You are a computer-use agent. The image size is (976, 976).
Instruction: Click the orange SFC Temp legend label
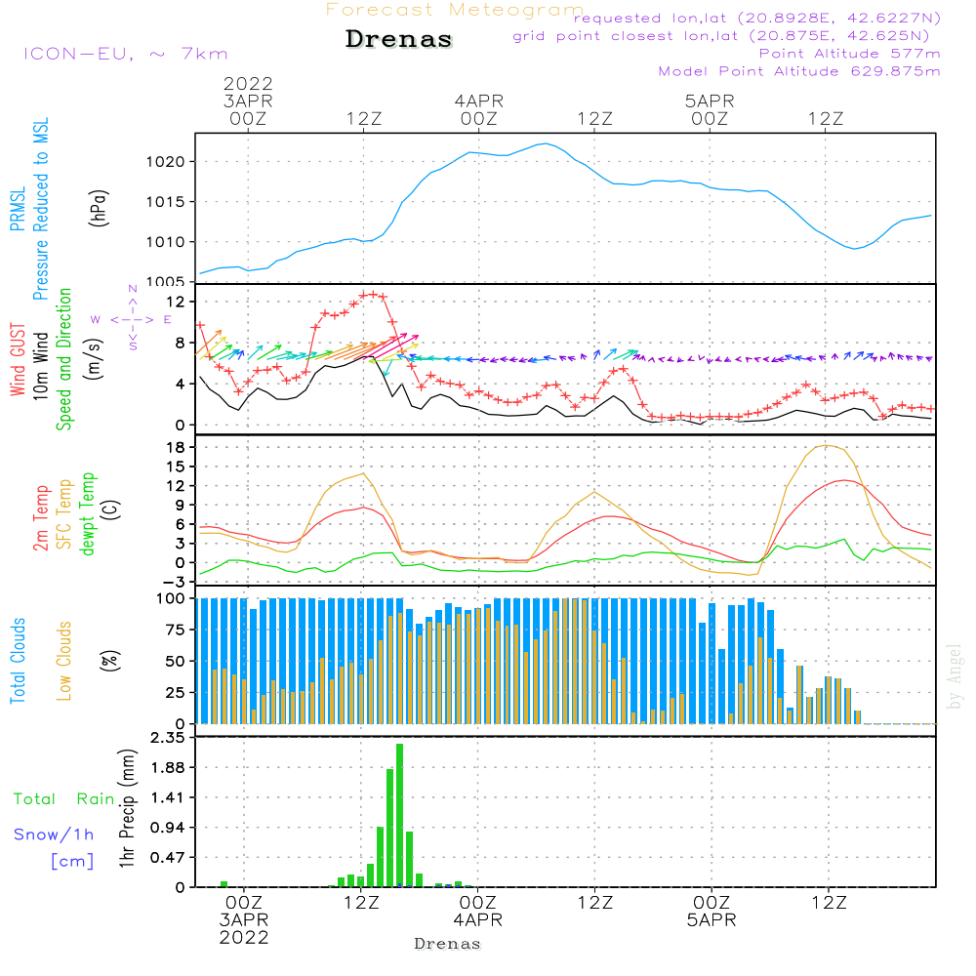pos(65,511)
